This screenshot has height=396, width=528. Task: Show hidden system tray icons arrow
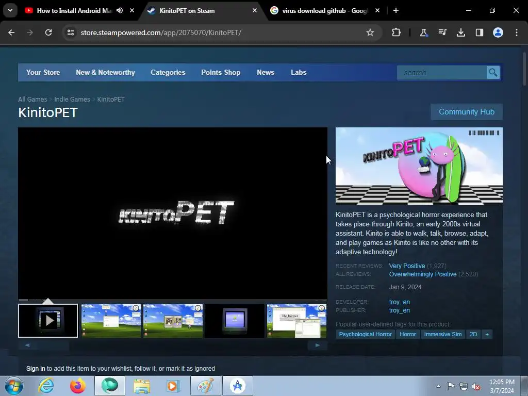point(438,386)
